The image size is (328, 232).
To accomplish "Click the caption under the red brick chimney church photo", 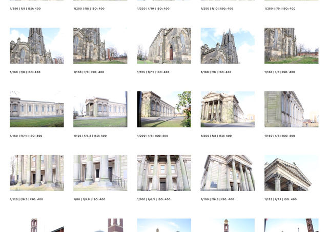I will pyautogui.click(x=89, y=72).
